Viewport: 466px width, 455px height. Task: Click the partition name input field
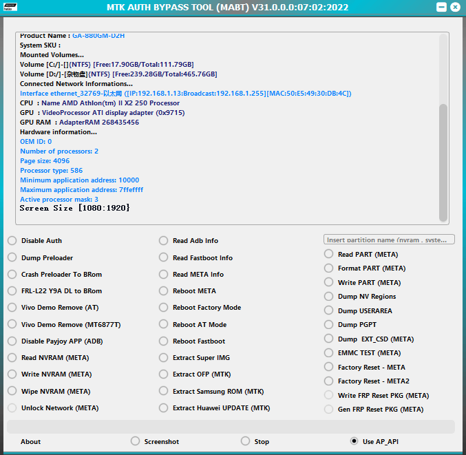[x=389, y=240]
